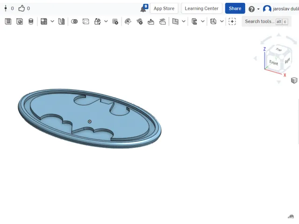Select the Move face tool icon
Image resolution: width=299 pixels, height=224 pixels.
point(151,21)
